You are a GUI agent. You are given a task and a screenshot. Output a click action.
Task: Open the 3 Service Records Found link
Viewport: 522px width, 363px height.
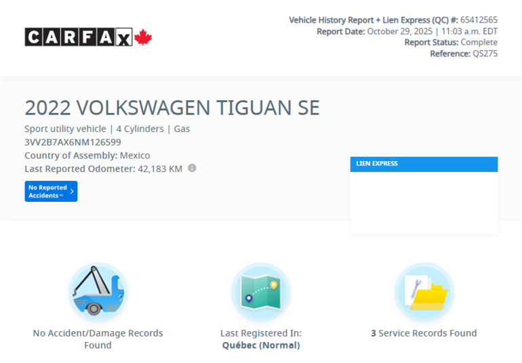tap(424, 333)
